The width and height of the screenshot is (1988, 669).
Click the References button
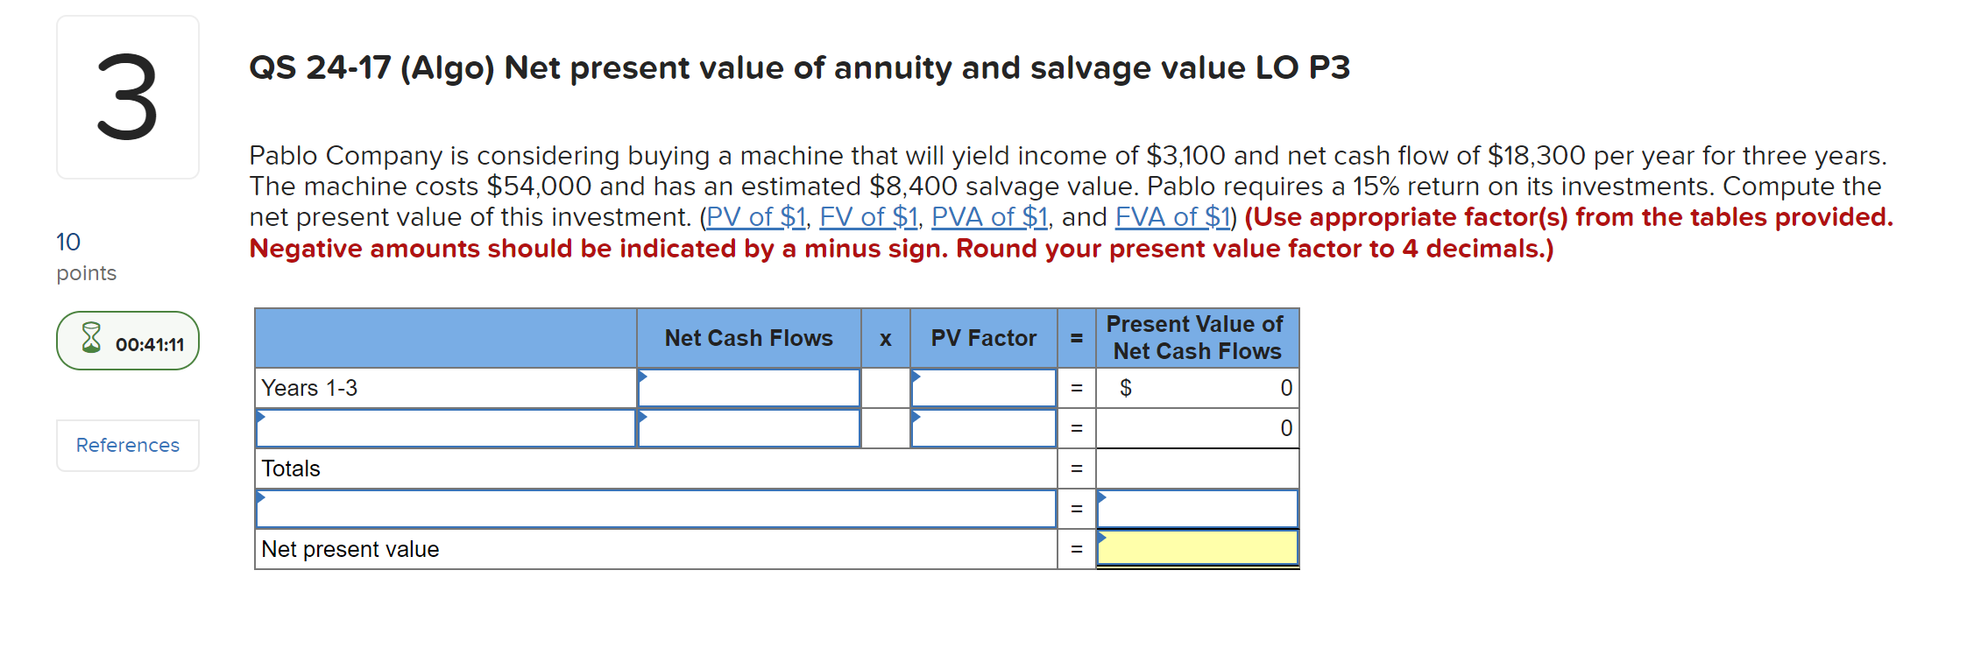pos(127,445)
